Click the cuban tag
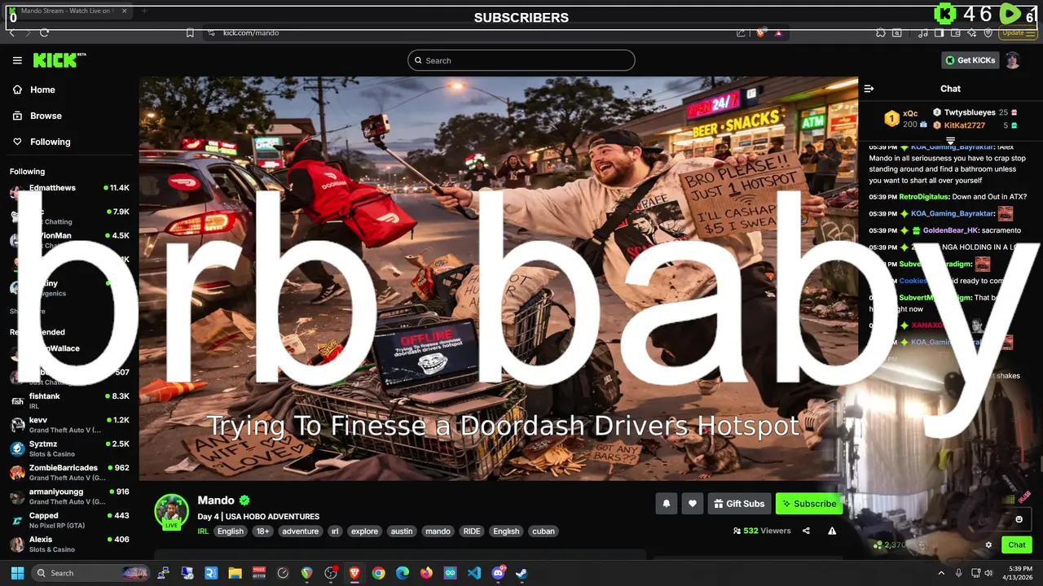Image resolution: width=1043 pixels, height=586 pixels. 544,531
